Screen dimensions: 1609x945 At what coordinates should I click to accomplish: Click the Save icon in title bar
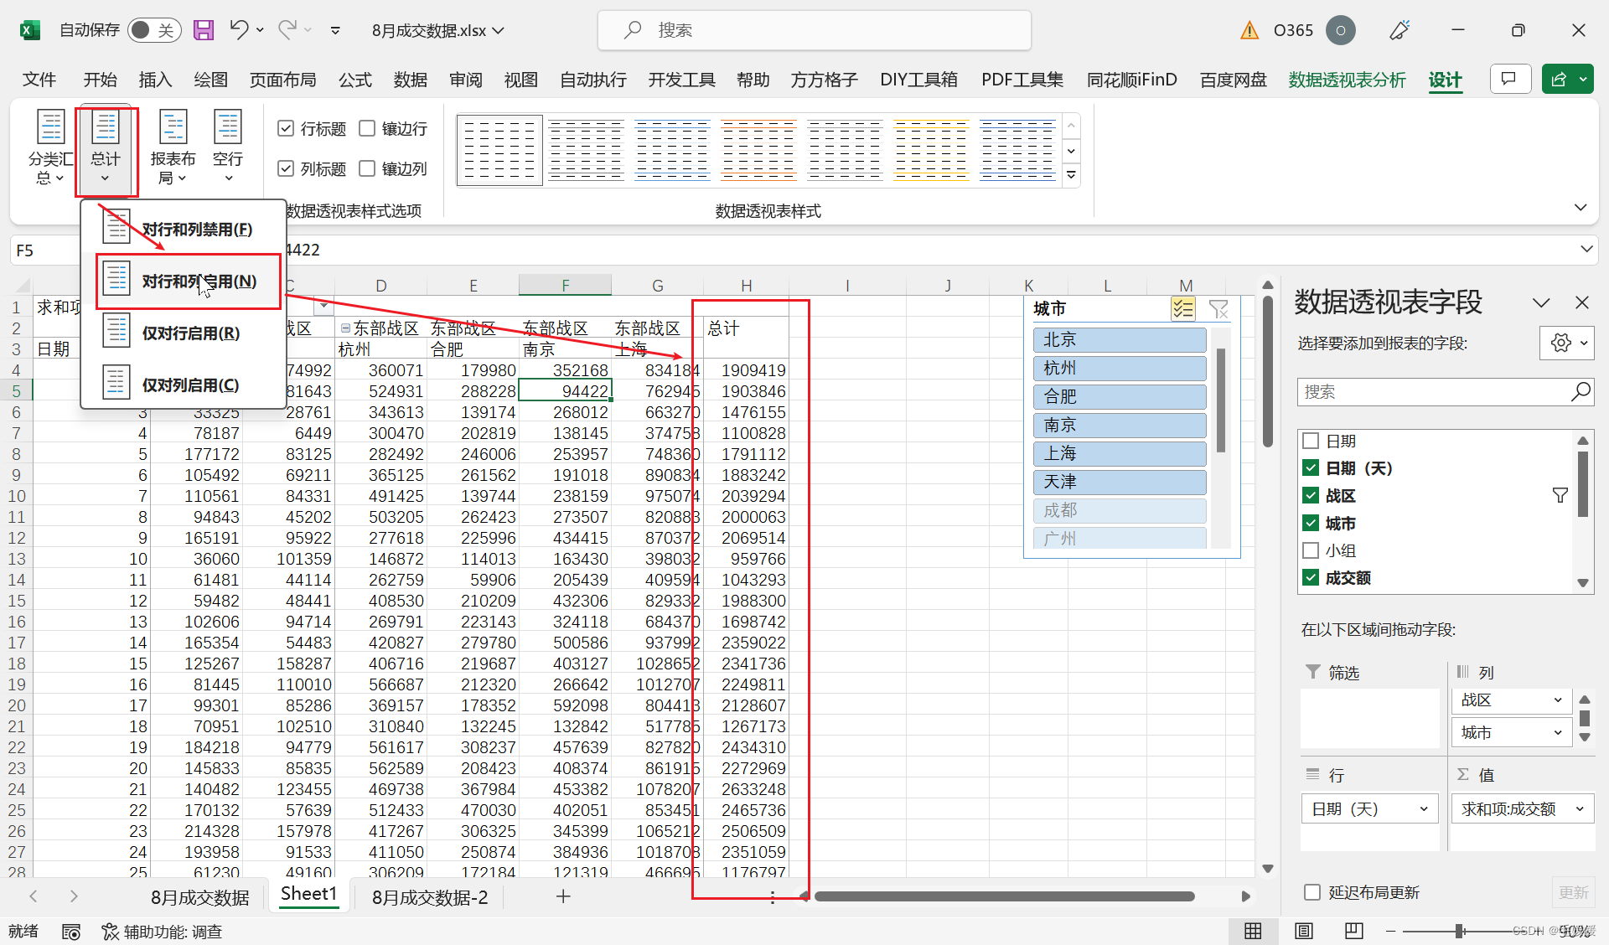[x=204, y=30]
